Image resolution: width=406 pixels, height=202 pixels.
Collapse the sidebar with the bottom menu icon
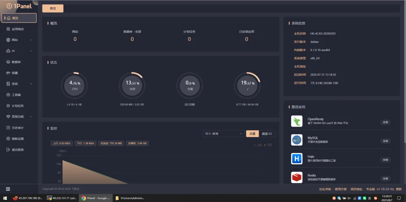click(8, 189)
